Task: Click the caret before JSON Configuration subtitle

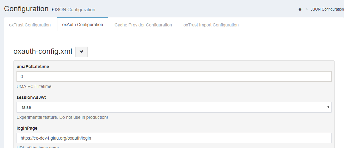Action: click(x=53, y=10)
